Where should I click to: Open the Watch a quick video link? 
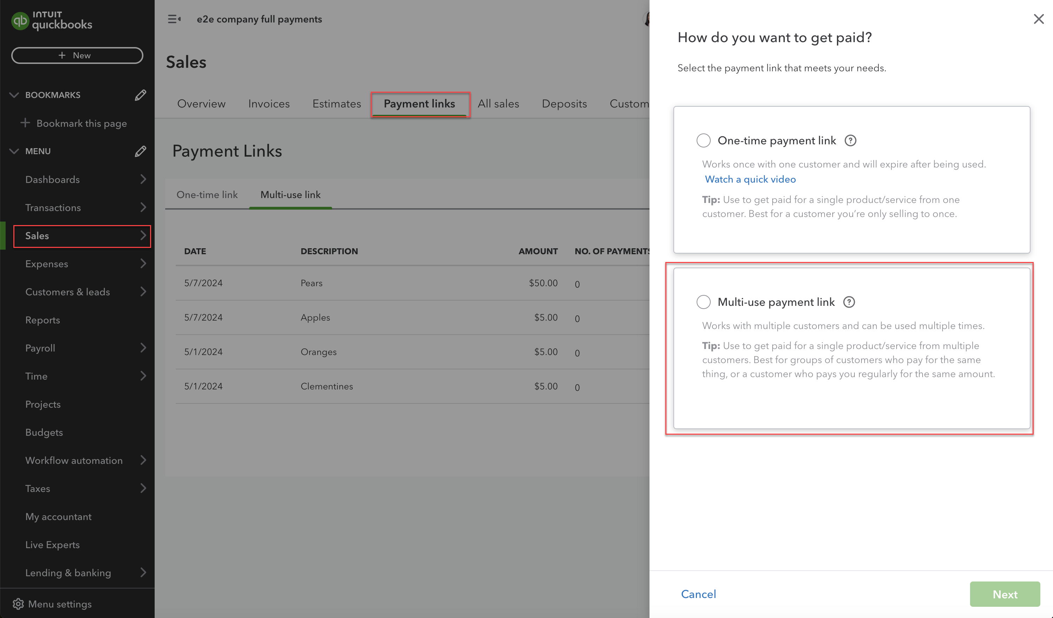tap(750, 179)
